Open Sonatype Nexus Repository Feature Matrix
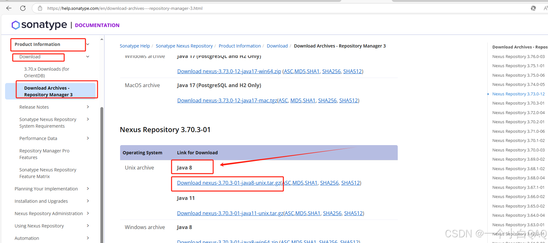Screen dimensions: 548x243 (x=48, y=173)
